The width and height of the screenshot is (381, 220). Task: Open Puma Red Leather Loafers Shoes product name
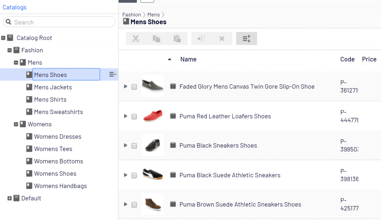(x=225, y=116)
